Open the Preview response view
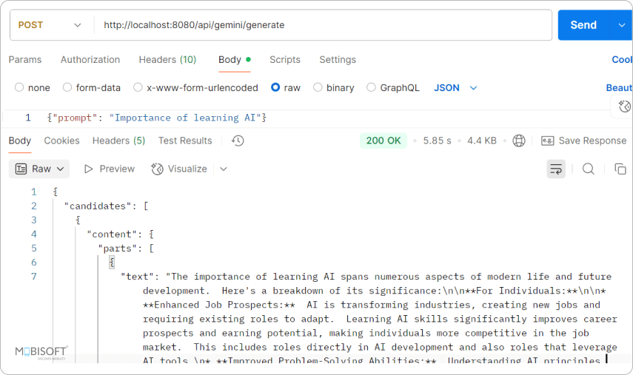 click(x=110, y=169)
